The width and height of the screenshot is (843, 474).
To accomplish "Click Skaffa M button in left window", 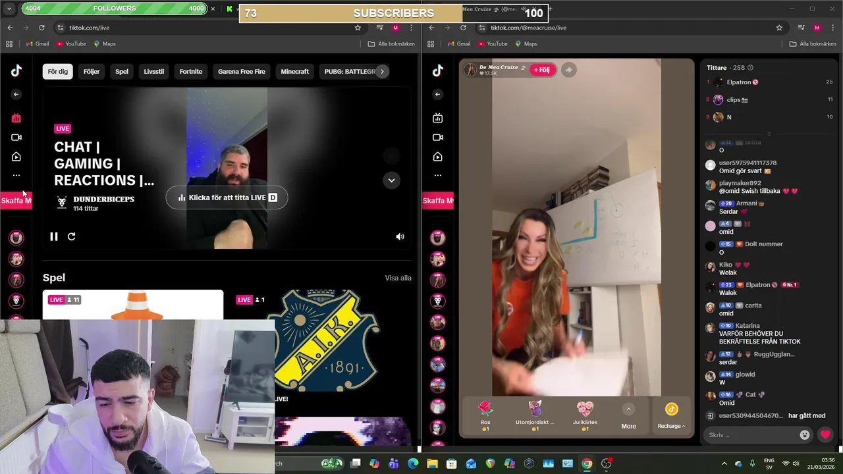I will pos(16,200).
